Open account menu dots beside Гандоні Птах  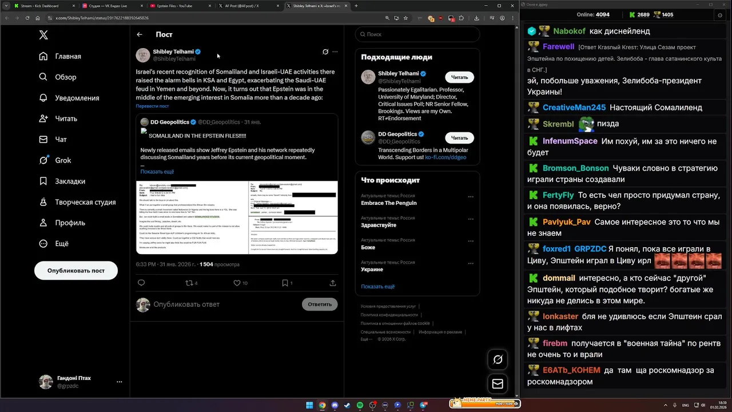click(x=120, y=382)
